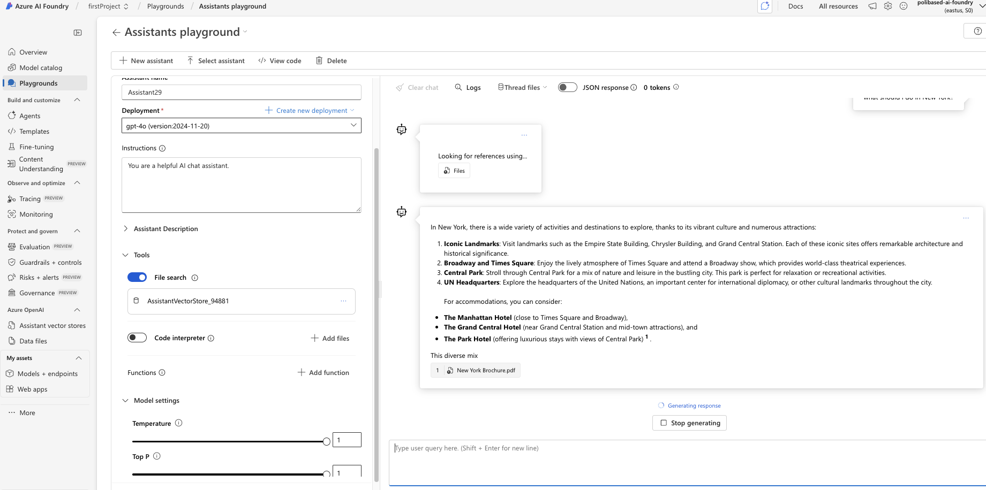
Task: Open All resources link
Action: [838, 6]
